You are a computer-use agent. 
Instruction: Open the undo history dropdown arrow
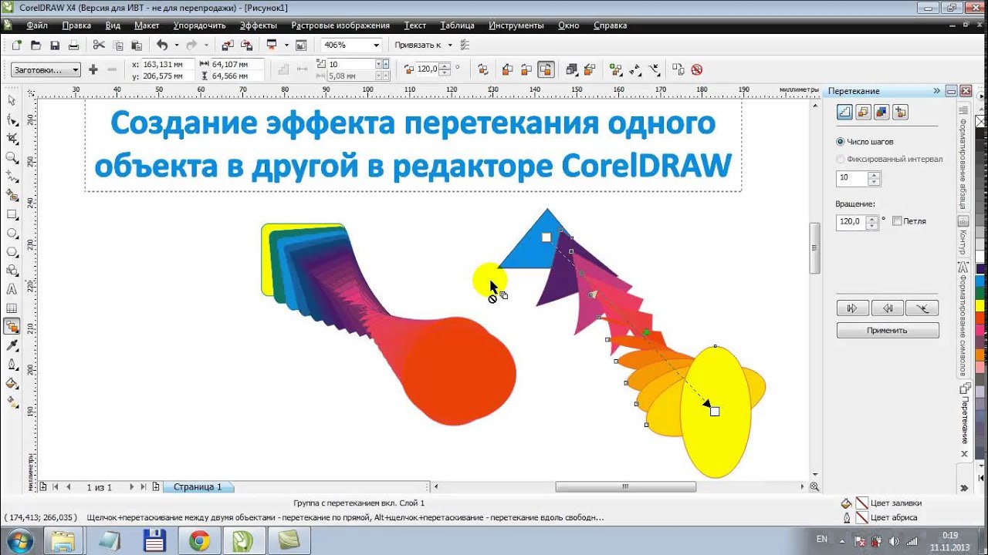(176, 45)
